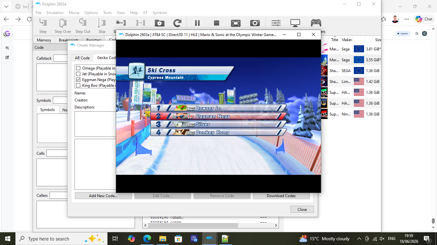Click the Open disc toolbar icon
This screenshot has width=437, height=245.
159,23
